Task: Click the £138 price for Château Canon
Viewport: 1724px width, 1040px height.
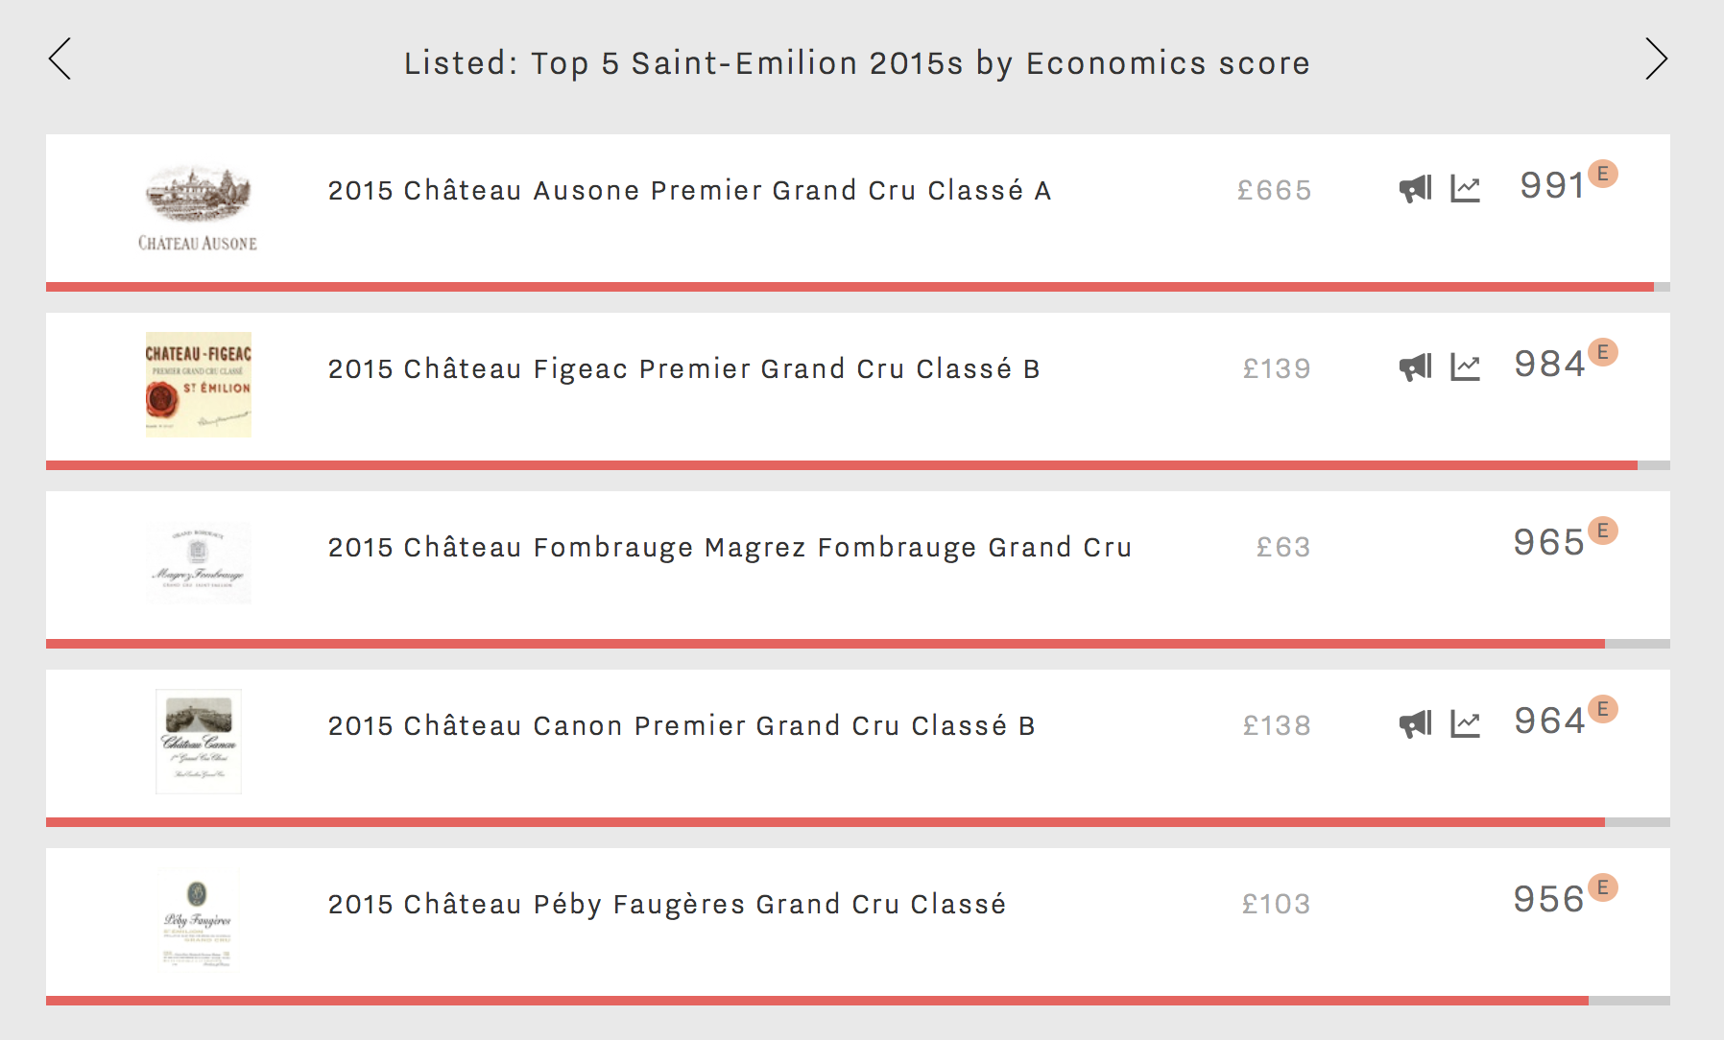Action: click(1277, 725)
